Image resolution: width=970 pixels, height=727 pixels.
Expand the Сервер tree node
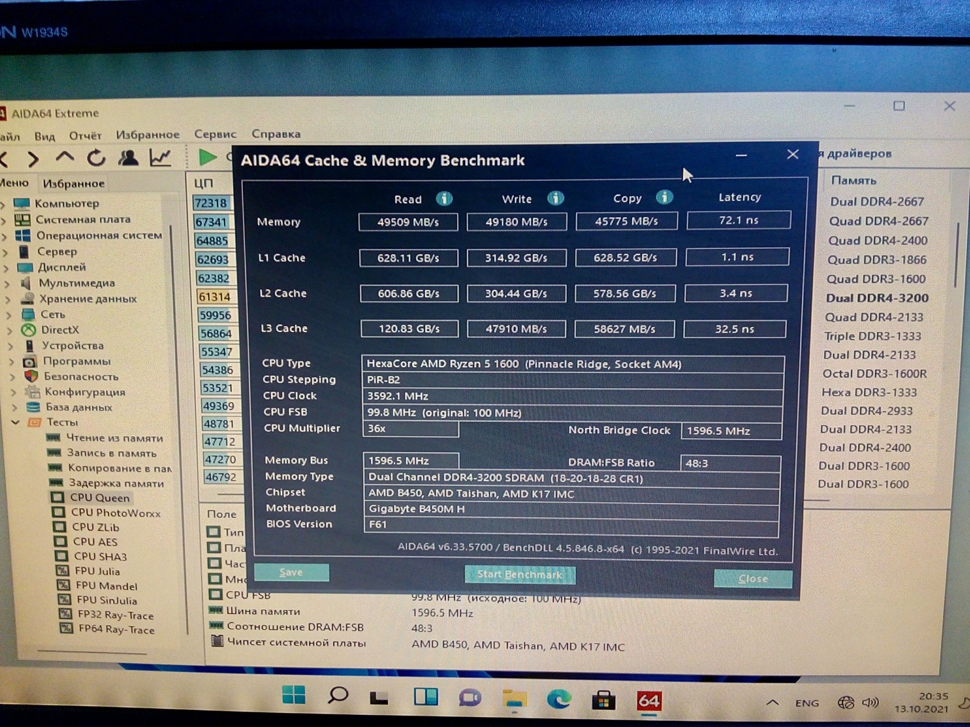pos(6,252)
